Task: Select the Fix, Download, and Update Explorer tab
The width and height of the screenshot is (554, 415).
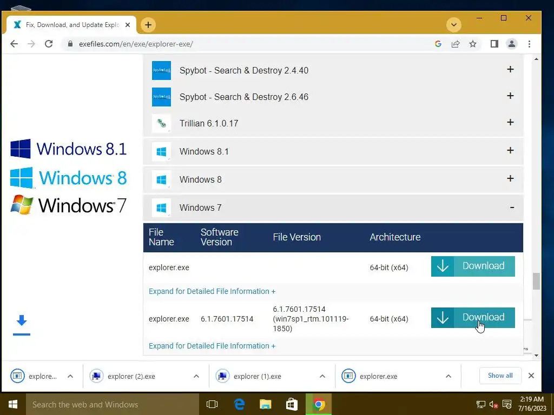Action: coord(71,25)
